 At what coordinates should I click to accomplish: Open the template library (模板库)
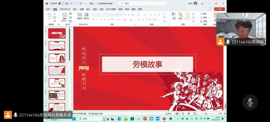[80, 16]
